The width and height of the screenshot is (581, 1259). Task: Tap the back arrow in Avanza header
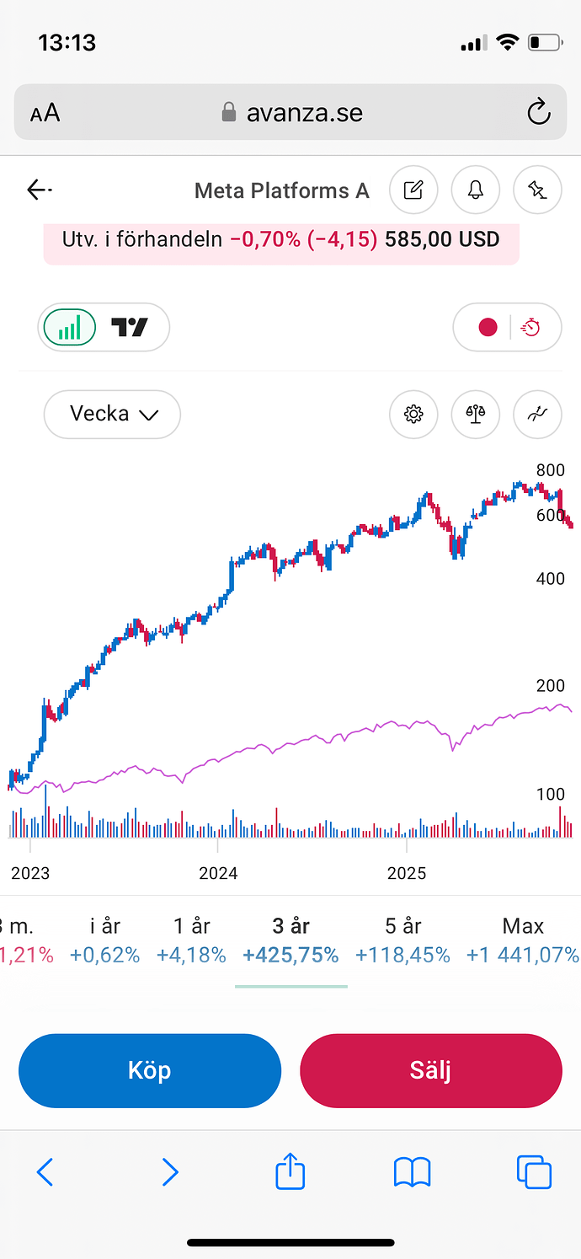pyautogui.click(x=39, y=190)
